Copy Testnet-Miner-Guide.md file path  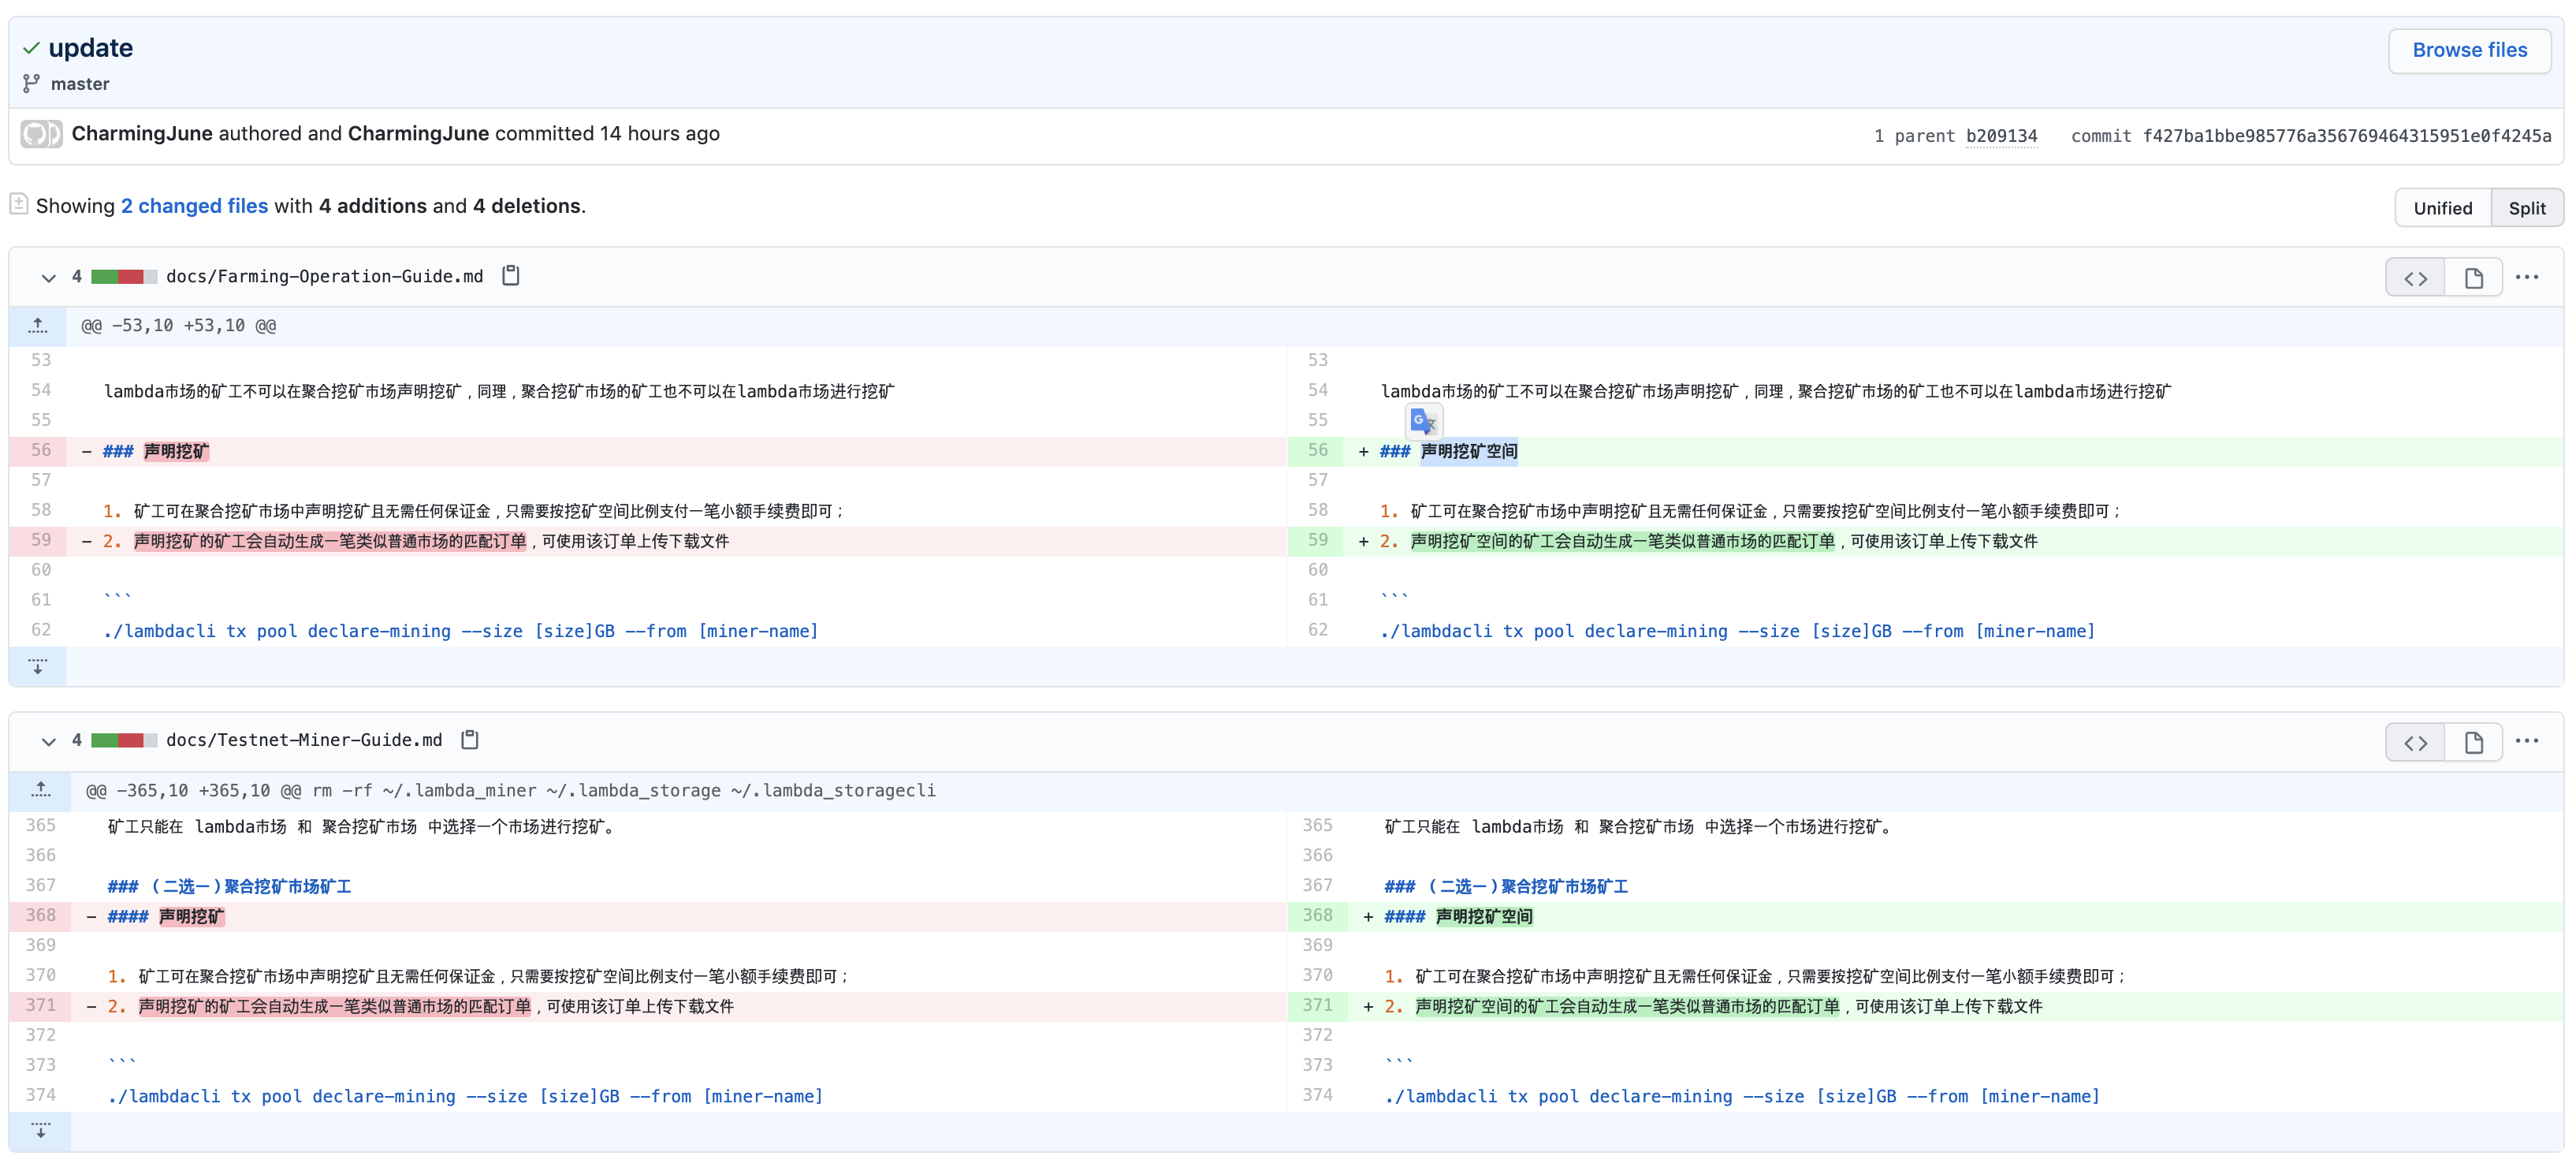(x=470, y=740)
